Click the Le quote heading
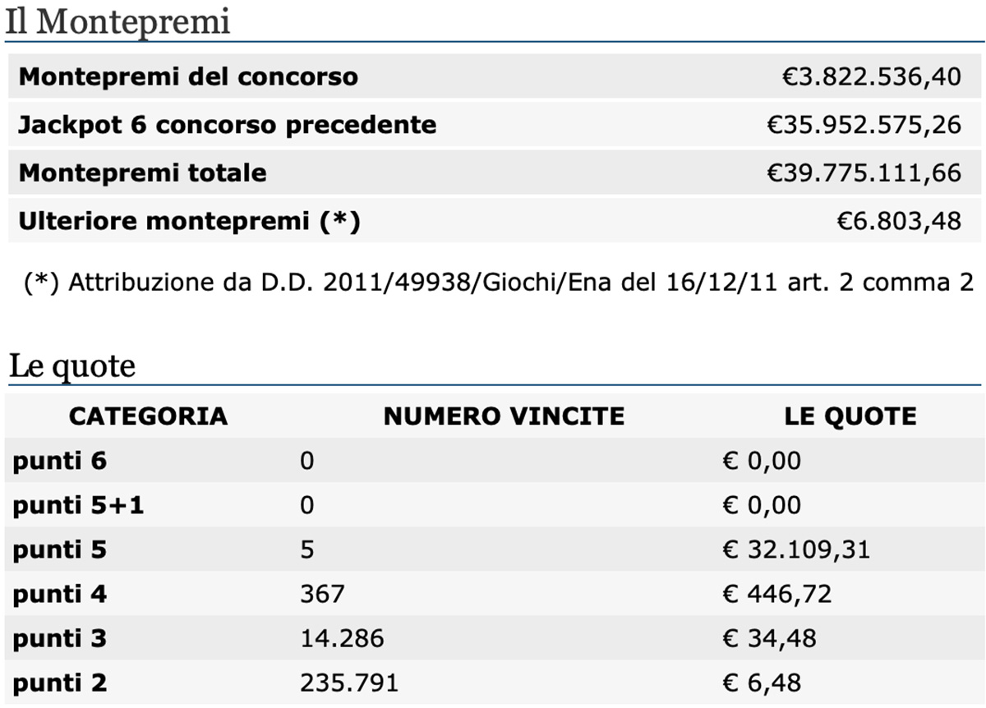Image resolution: width=986 pixels, height=708 pixels. point(71,365)
